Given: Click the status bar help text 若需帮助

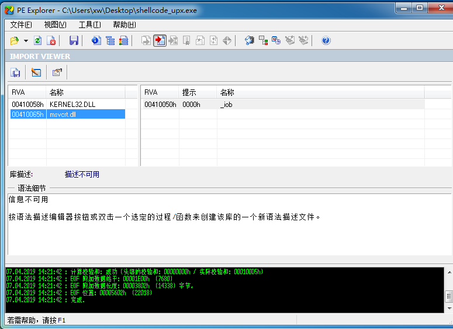Looking at the screenshot, I should tap(36, 320).
